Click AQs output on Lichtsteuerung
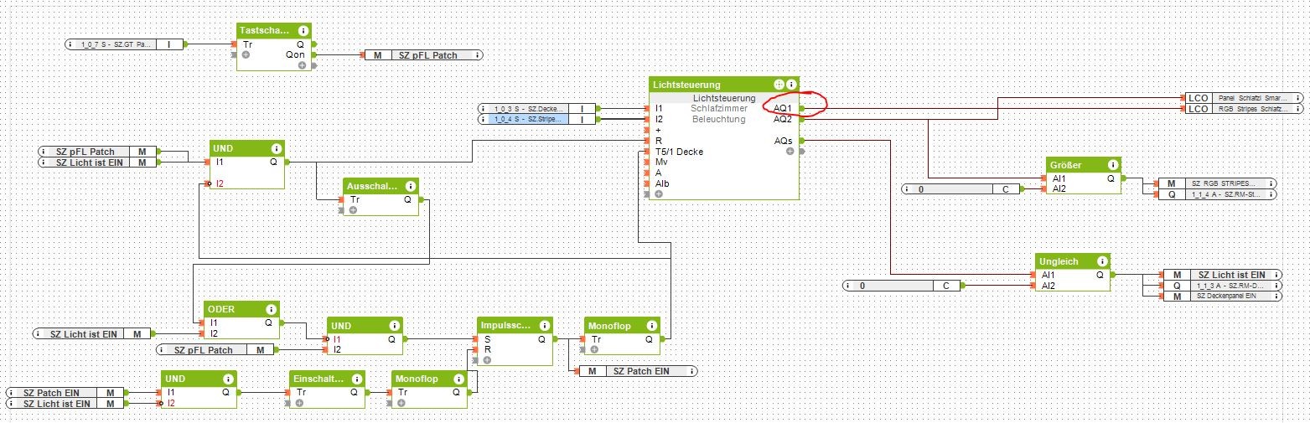Image resolution: width=1310 pixels, height=423 pixels. (x=784, y=141)
